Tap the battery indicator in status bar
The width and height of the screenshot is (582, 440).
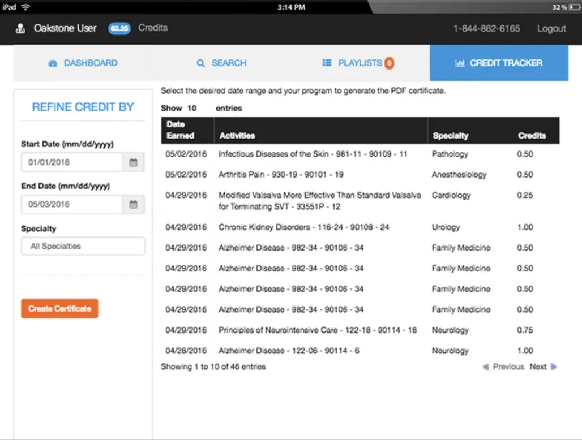(x=574, y=7)
